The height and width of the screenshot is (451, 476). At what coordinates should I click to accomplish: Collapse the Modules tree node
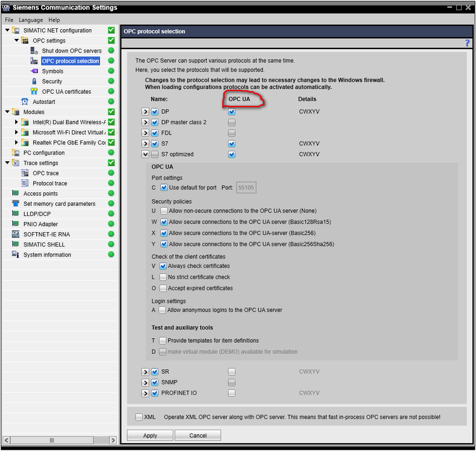(7, 112)
